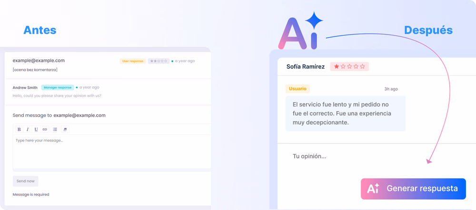Click the example@example.com header email
Screen dimensions: 476x210
(x=39, y=61)
